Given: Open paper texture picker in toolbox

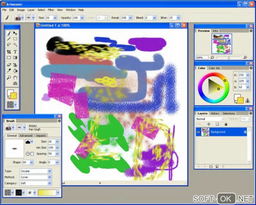Looking at the screenshot, I should [12, 105].
